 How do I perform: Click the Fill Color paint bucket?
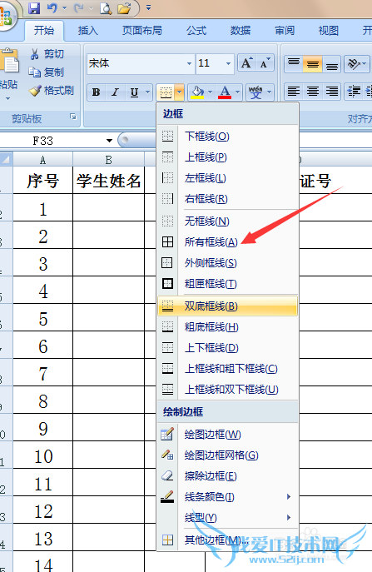198,92
